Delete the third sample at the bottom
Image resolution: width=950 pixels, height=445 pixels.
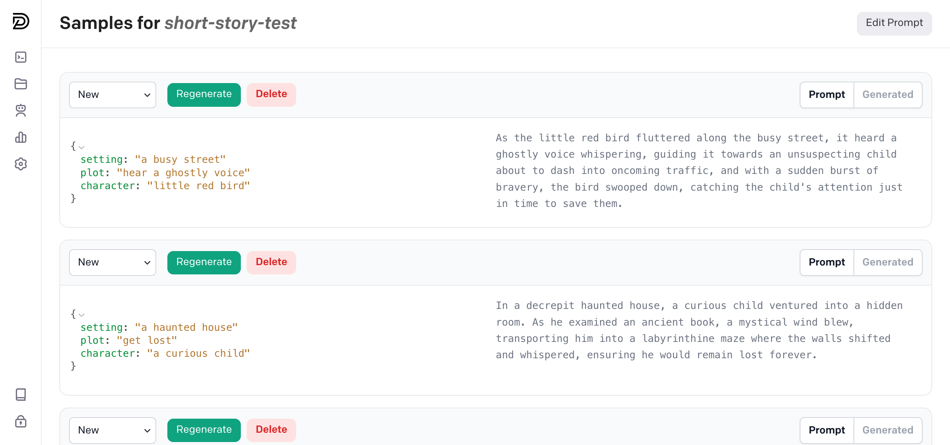tap(271, 430)
